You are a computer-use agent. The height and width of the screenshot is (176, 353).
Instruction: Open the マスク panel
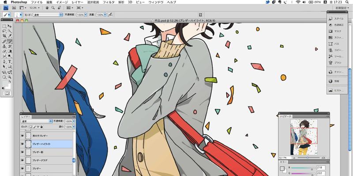click(x=336, y=31)
